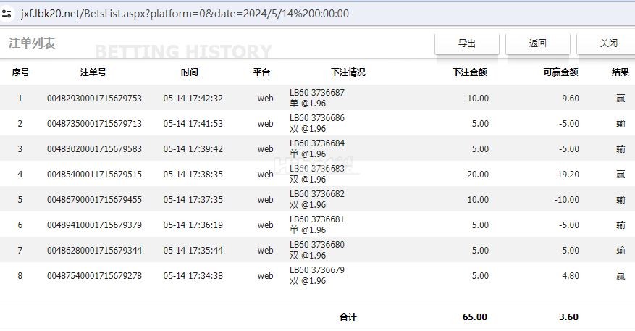Screen dimensions: 635x331
Task: Select the 赢 result in row 4
Action: pos(621,175)
